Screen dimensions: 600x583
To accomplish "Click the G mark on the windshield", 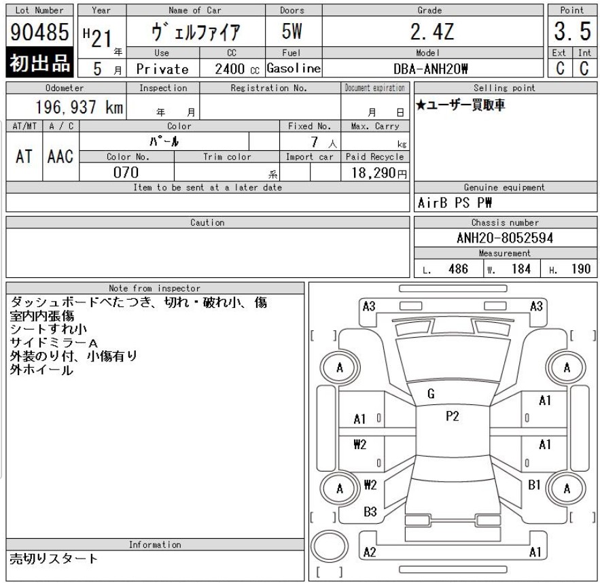I will [431, 394].
